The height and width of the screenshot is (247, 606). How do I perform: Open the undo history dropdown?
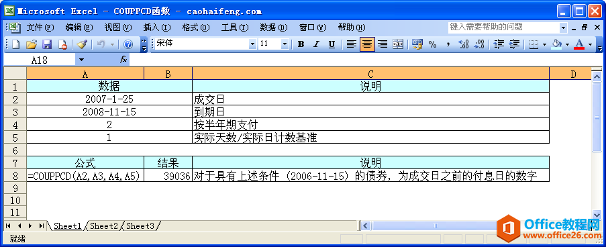point(113,44)
